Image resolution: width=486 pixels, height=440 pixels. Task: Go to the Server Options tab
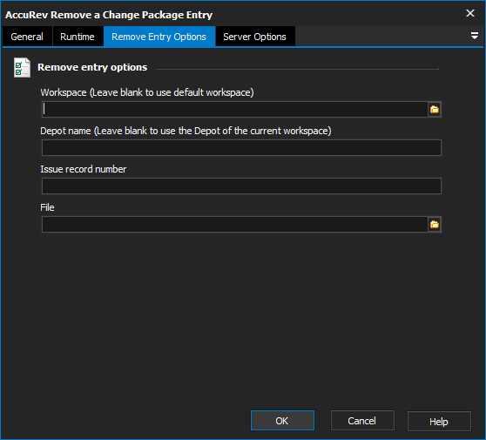click(x=255, y=37)
